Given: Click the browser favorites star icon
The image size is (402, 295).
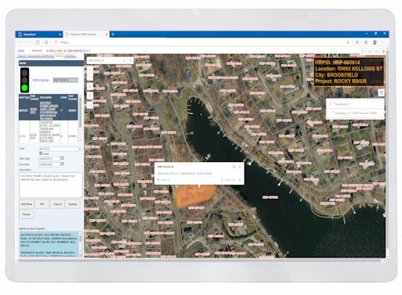Looking at the screenshot, I should [348, 42].
